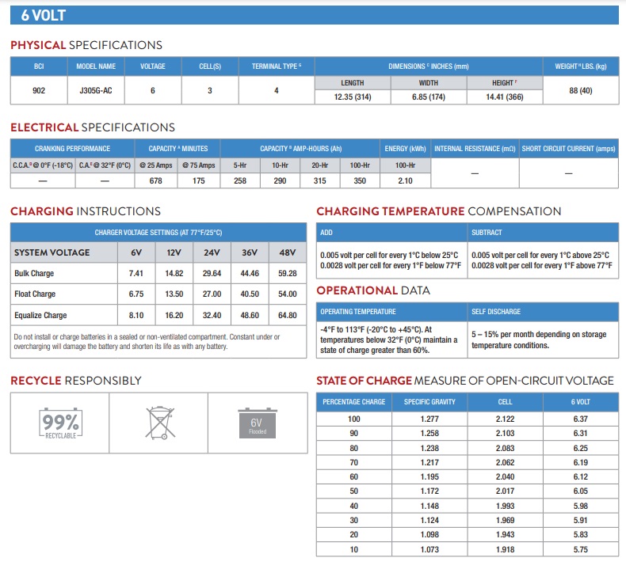Select specific gravity 1.098 at 20%
This screenshot has height=569, width=626.
[429, 534]
